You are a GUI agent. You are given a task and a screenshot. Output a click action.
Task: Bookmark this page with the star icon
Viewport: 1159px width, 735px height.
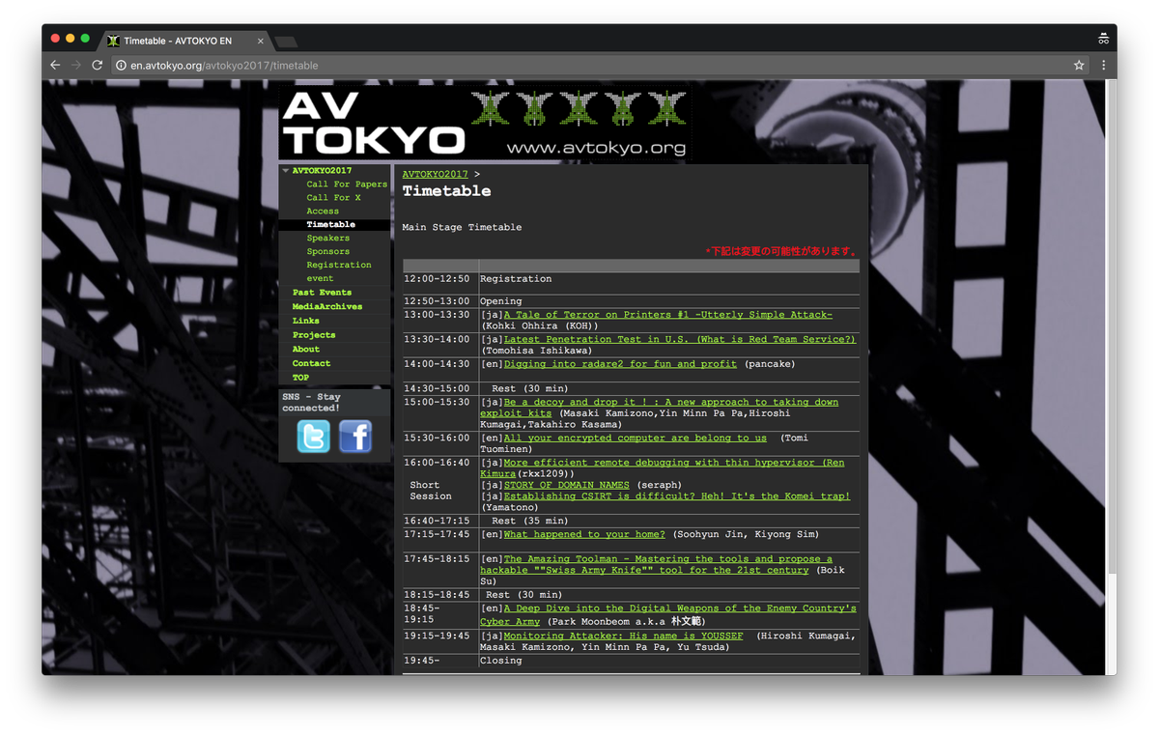1079,65
